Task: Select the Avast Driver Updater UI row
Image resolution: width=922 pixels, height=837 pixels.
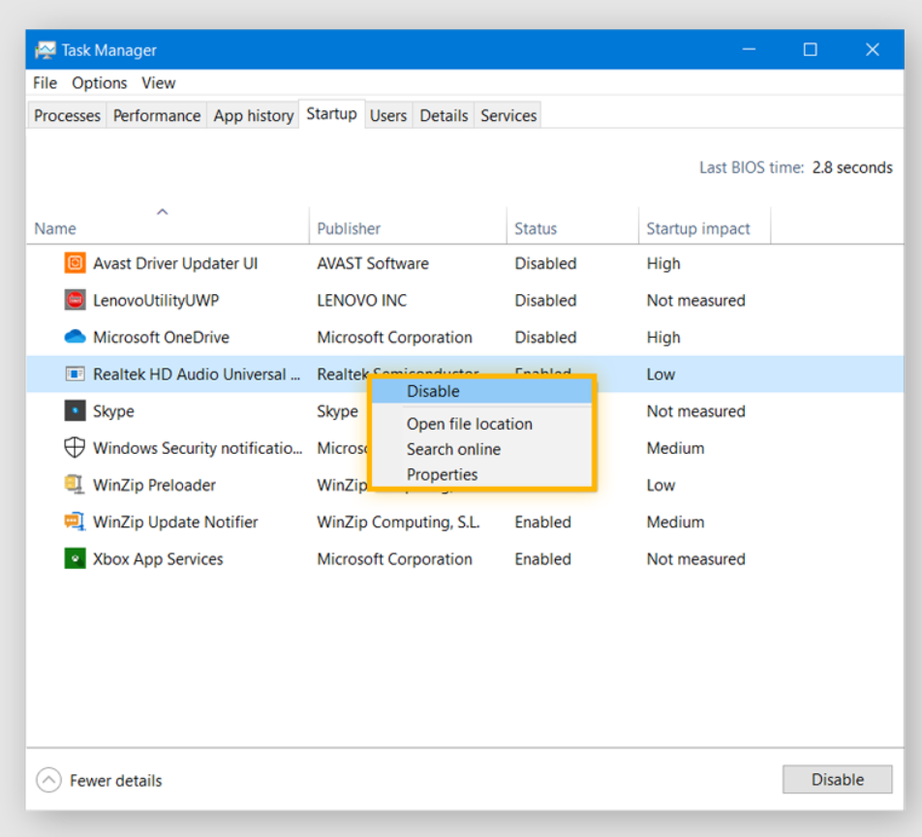Action: tap(465, 263)
